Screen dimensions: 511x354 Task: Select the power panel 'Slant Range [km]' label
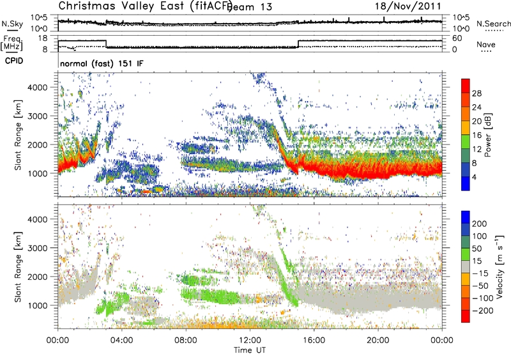tap(18, 135)
